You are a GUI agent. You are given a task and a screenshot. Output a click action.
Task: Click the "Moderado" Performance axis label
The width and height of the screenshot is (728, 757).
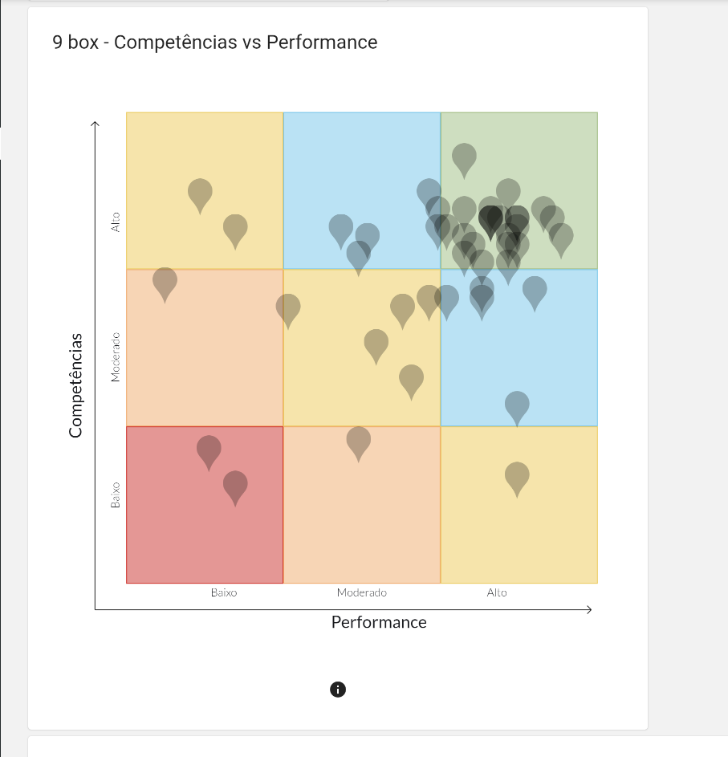tap(361, 592)
